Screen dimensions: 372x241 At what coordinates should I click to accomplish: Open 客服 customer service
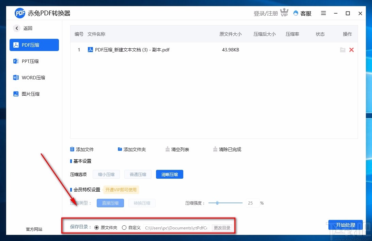pos(302,13)
